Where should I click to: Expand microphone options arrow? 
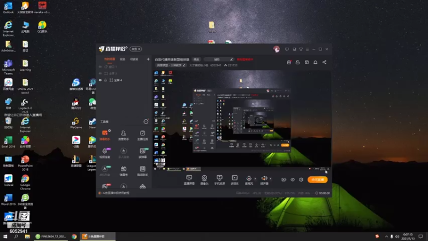coord(255,179)
